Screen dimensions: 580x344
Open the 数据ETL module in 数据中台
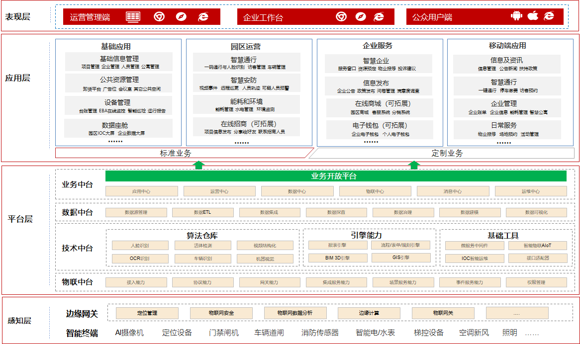(x=202, y=212)
